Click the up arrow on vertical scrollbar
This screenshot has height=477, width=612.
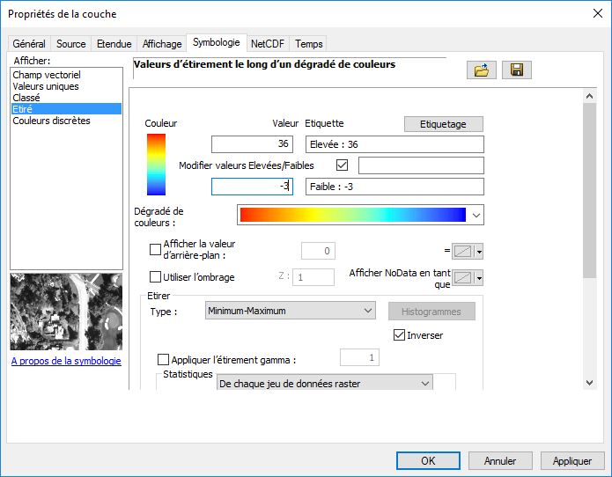[589, 94]
